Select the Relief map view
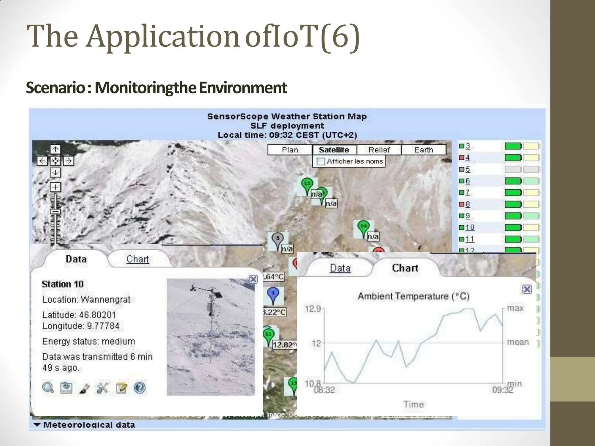Viewport: 595px width, 446px height. click(x=379, y=150)
